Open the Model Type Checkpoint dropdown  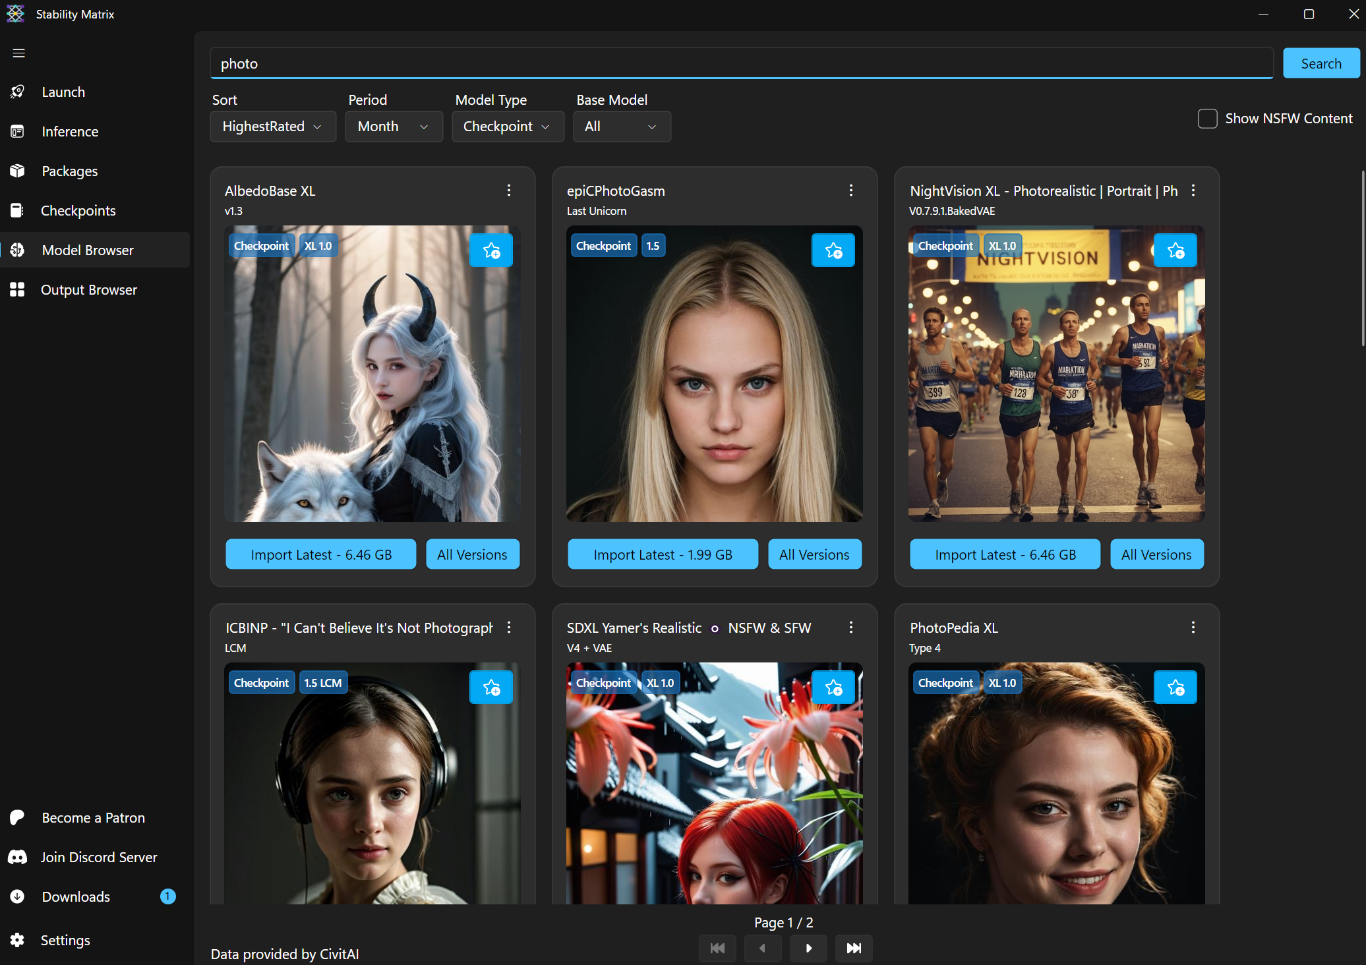[x=507, y=127]
